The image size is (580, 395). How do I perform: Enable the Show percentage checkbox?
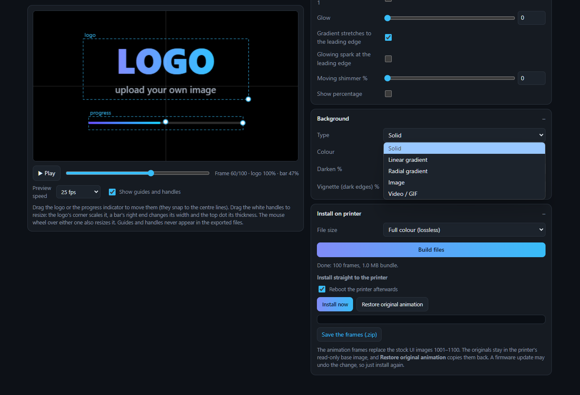(x=388, y=94)
